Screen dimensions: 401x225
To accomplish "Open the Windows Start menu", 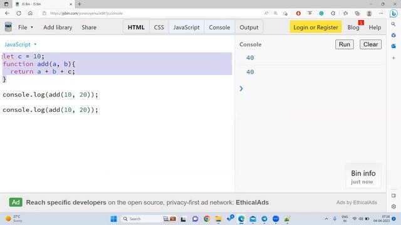I will click(113, 219).
